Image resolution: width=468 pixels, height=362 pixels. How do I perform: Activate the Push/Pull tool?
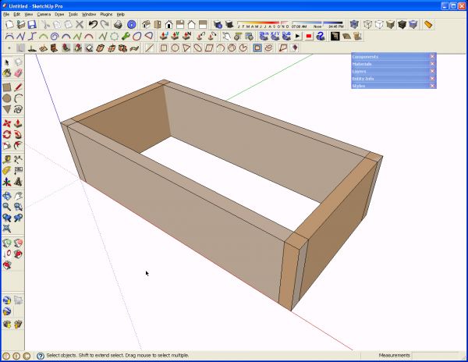(18, 123)
